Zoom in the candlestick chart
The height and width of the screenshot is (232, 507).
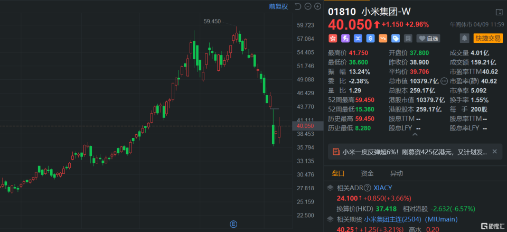point(318,6)
